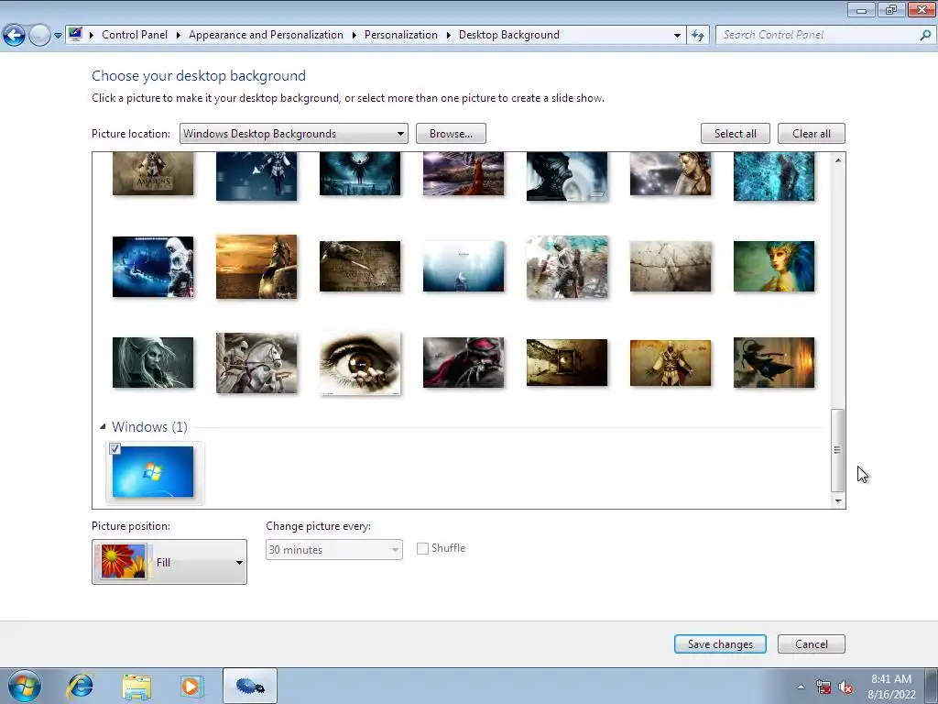The image size is (938, 704).
Task: Select the leaping silhouette orange wallpaper
Action: pyautogui.click(x=774, y=362)
